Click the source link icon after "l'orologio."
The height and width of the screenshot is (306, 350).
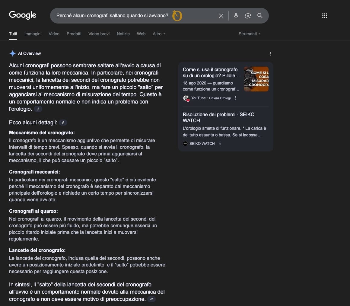(x=38, y=109)
